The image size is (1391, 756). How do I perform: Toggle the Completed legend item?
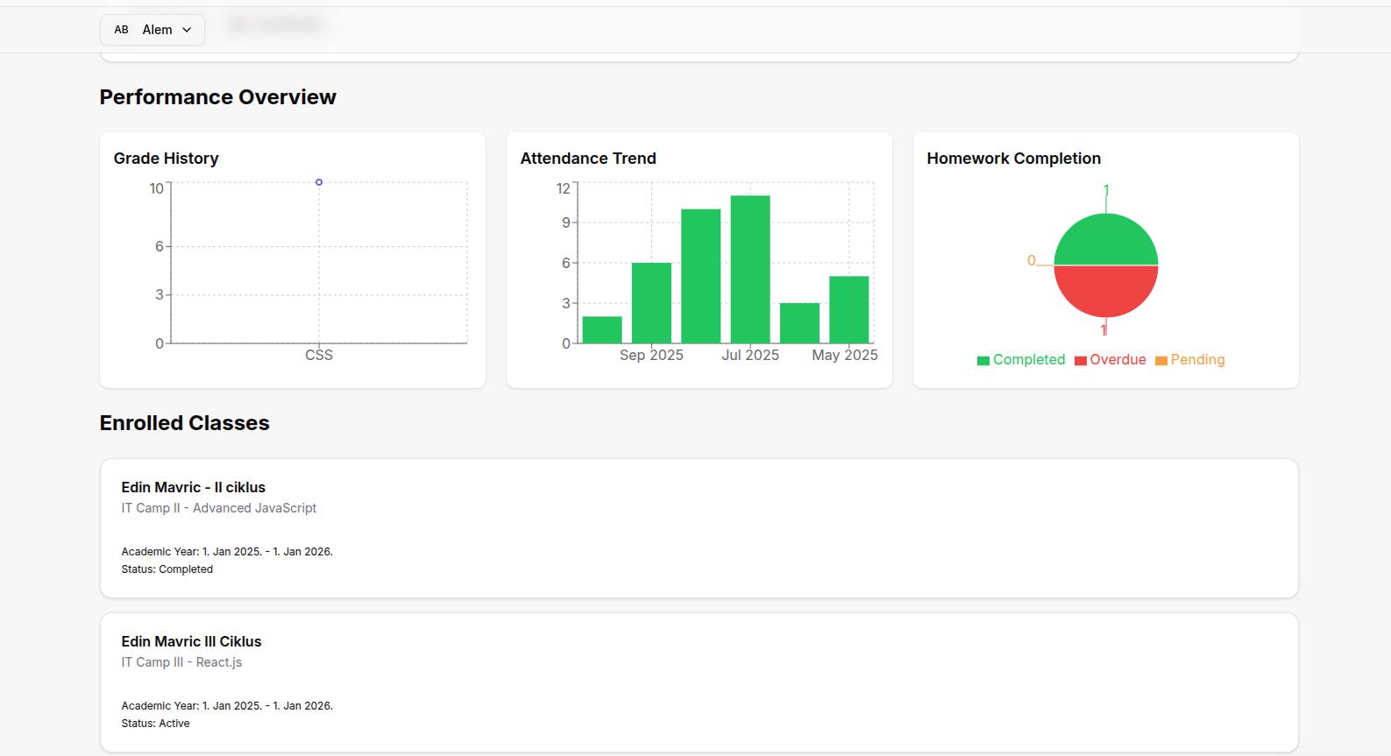click(1021, 360)
